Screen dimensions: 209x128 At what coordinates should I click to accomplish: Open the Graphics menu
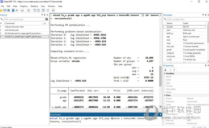pyautogui.click(x=24, y=6)
